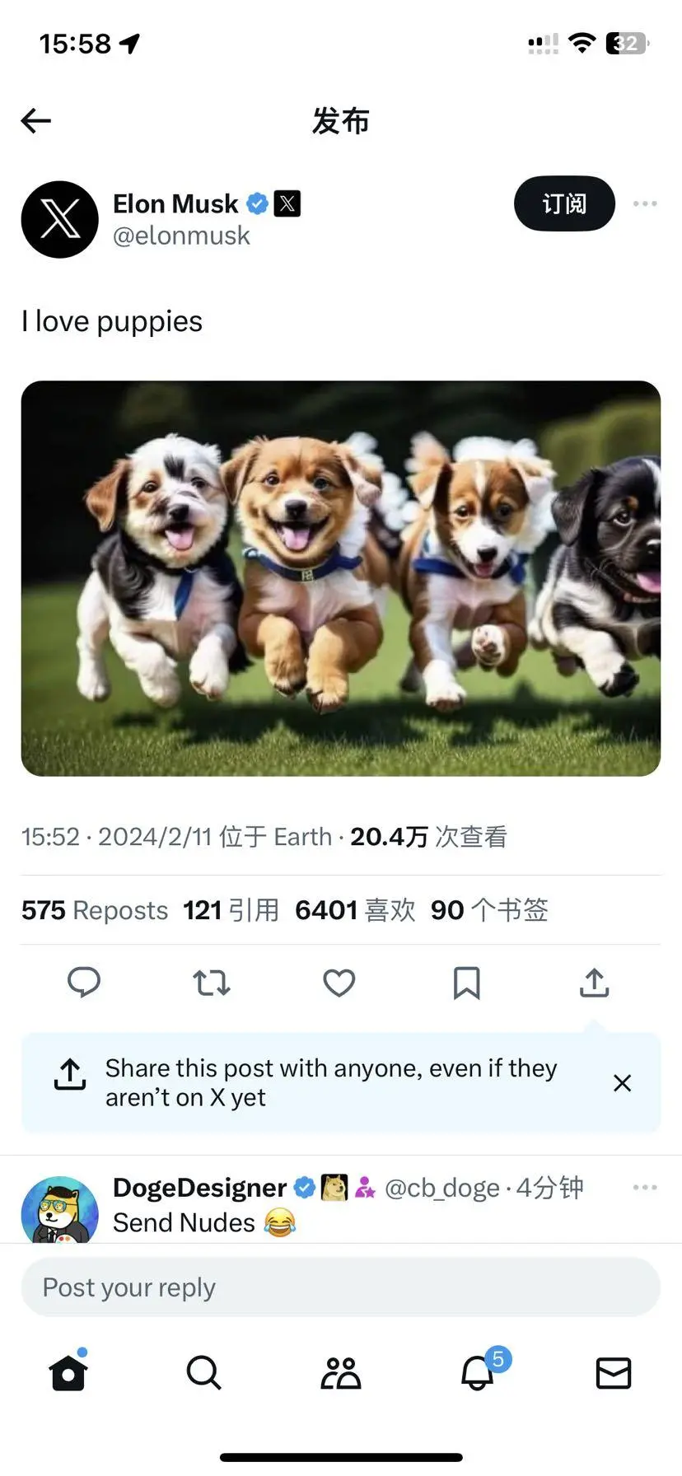Bookmark the post with bookmark icon
This screenshot has width=682, height=1476.
tap(467, 983)
